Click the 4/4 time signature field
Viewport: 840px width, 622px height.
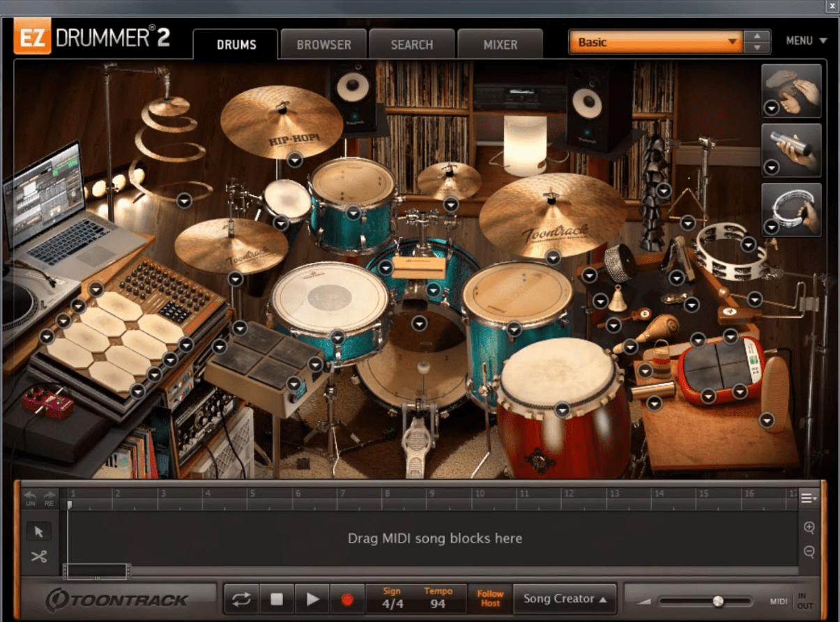392,604
